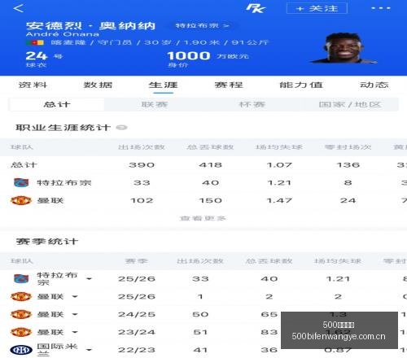Open the three-dot more options menu

[381, 8]
